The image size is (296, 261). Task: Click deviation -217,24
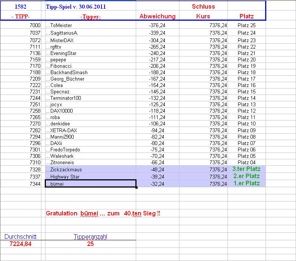157,60
